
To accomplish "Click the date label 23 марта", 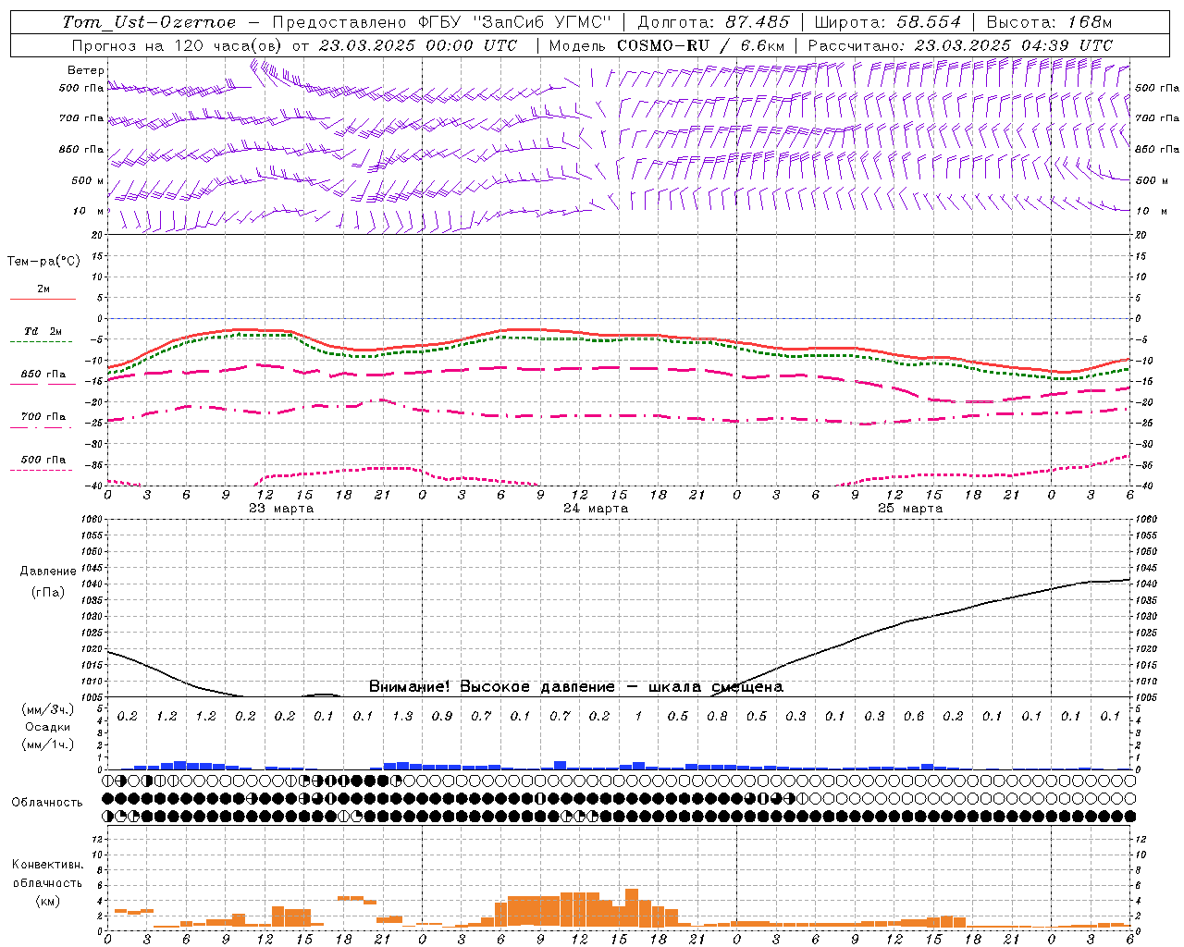I will pos(281,509).
